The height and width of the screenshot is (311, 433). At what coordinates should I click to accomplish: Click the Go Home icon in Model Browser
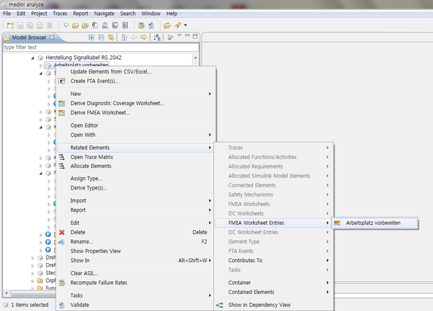click(x=124, y=37)
